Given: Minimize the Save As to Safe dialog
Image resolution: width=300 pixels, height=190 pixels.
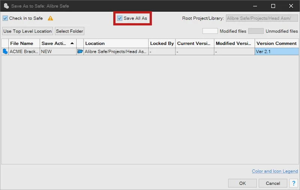Looking at the screenshot, I should [255, 6].
